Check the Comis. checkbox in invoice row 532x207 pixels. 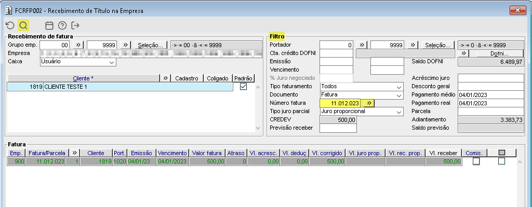point(476,161)
